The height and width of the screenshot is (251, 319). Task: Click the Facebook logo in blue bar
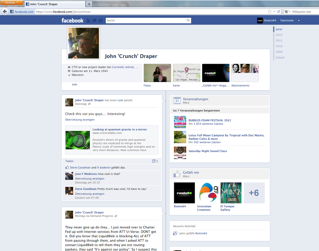click(x=72, y=20)
